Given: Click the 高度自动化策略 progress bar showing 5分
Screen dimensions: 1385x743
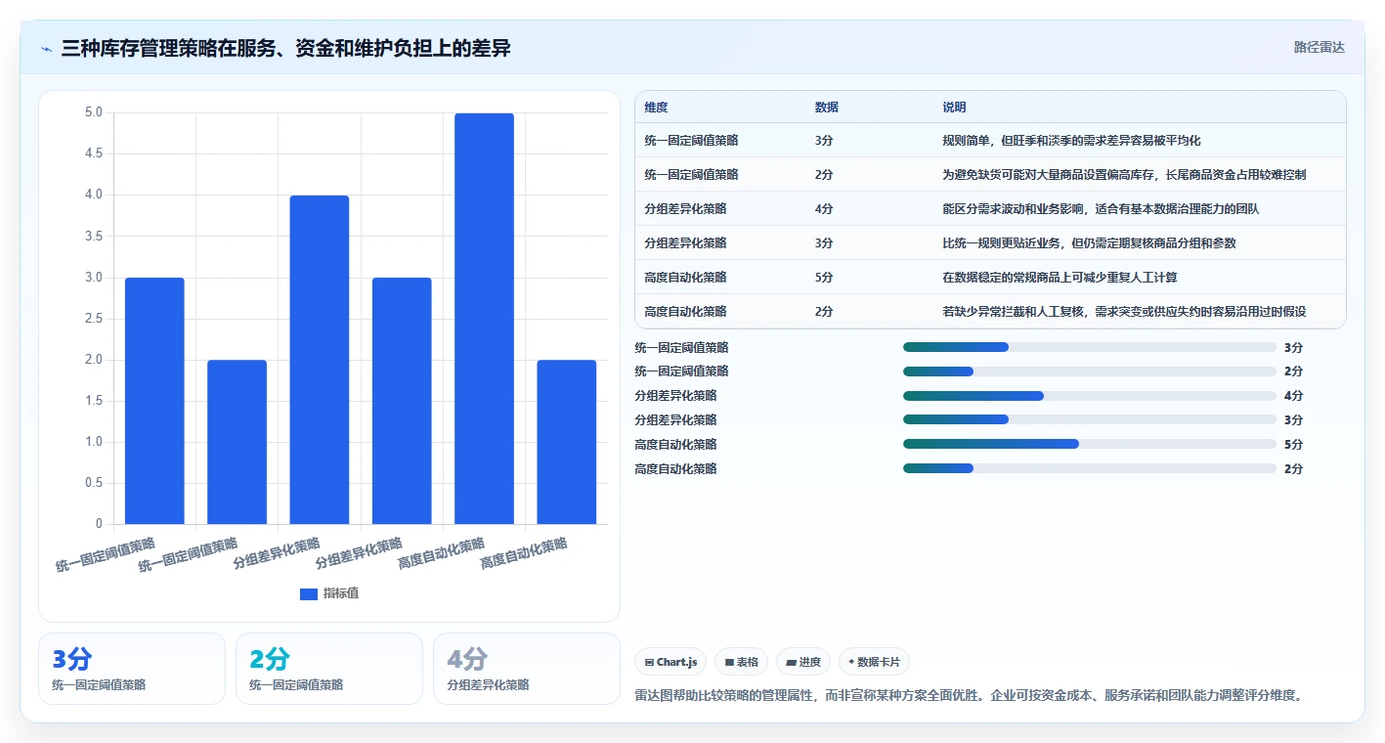Looking at the screenshot, I should click(1090, 444).
